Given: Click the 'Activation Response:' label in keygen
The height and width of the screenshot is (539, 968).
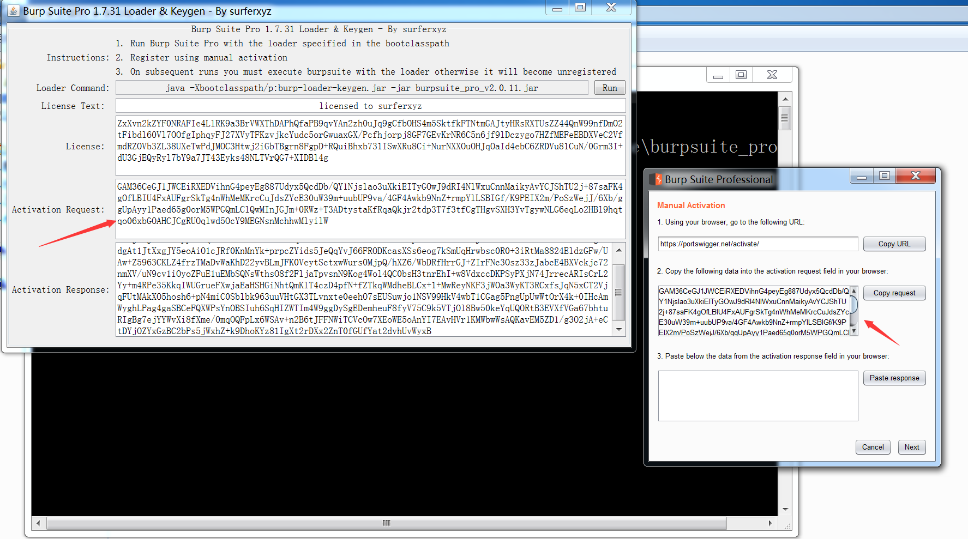Looking at the screenshot, I should (x=61, y=290).
